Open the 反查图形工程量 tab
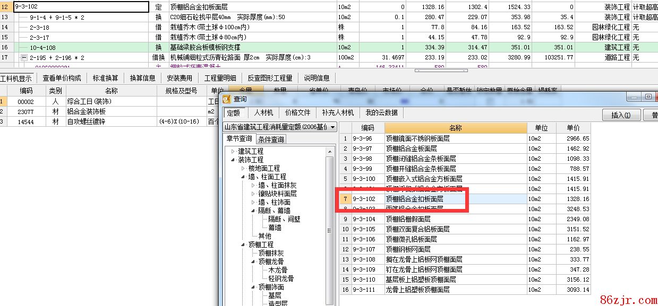Viewport: 658px width, 306px height. [x=270, y=78]
